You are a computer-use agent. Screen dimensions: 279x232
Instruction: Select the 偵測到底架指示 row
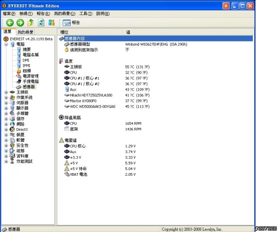[156, 50]
